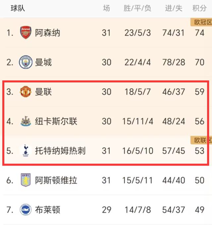Viewport: 212px width, 225px height.
Task: Open team name 曼城
Action: click(x=43, y=62)
